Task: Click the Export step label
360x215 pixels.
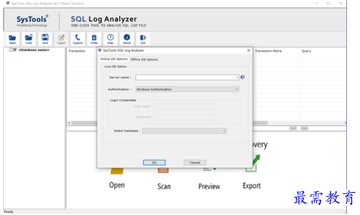Action: (251, 186)
